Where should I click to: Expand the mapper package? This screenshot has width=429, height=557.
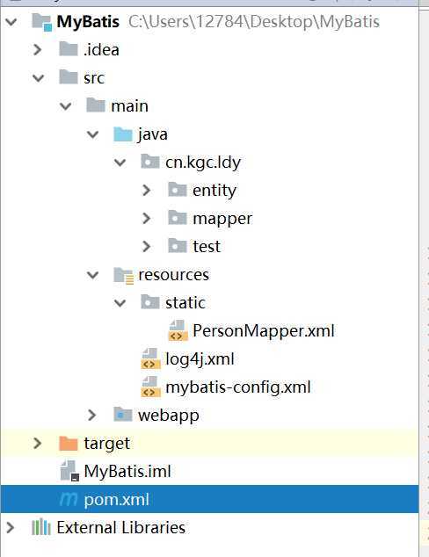click(147, 218)
